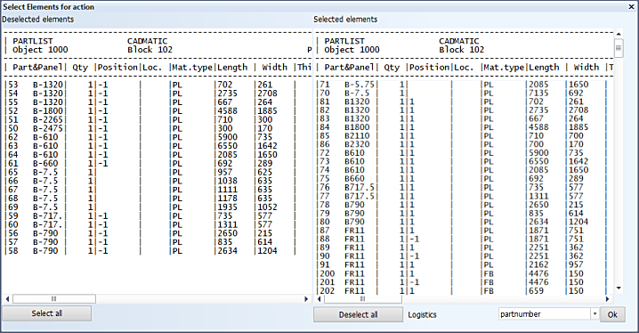Click selected row 83 B1320

465,118
